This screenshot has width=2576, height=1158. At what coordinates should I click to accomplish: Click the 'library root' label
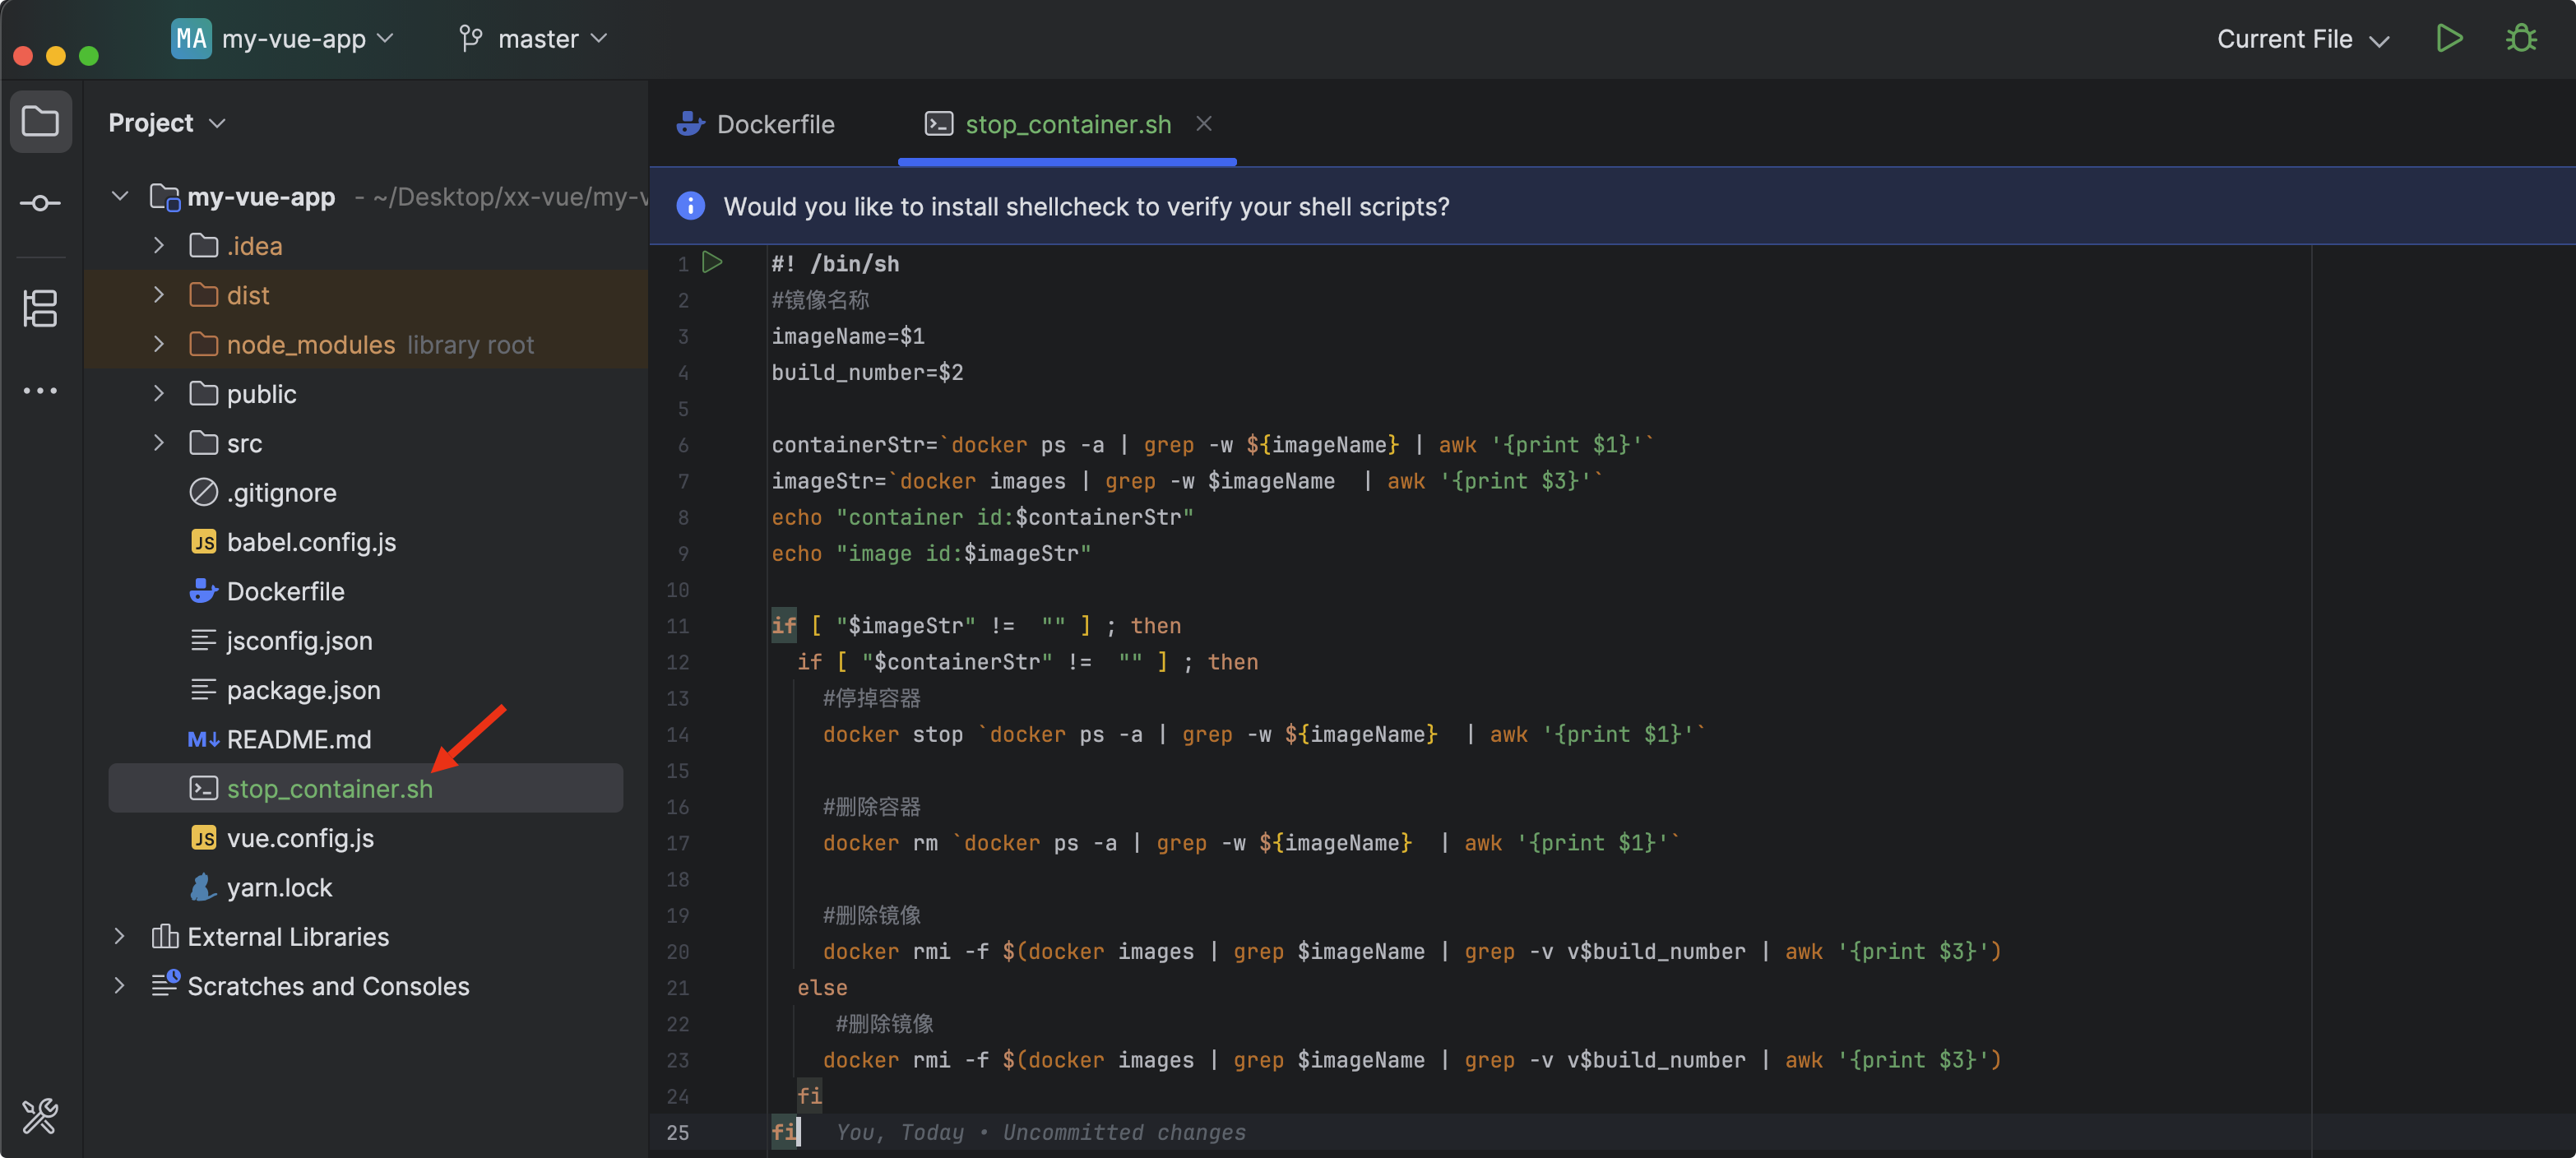[470, 344]
